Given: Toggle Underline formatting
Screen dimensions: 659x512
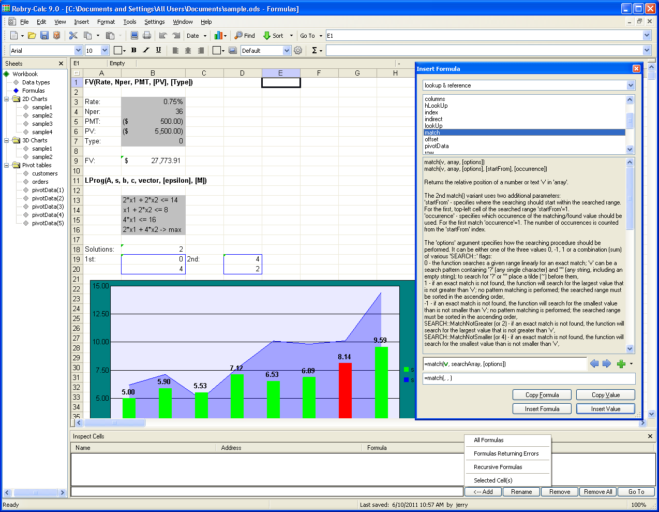Looking at the screenshot, I should click(158, 50).
